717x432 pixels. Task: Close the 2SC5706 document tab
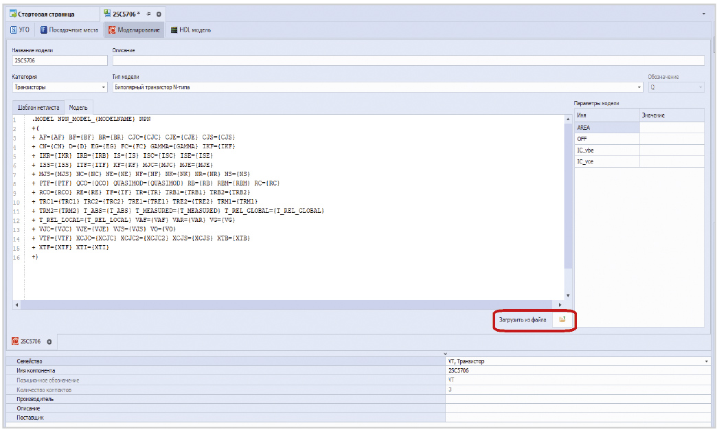(159, 14)
